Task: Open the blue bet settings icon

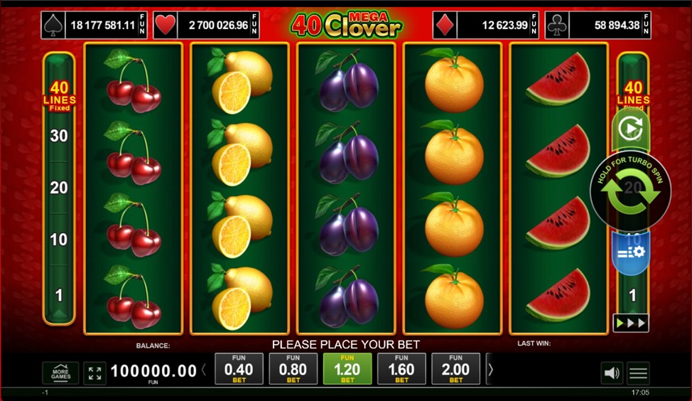Action: (631, 253)
